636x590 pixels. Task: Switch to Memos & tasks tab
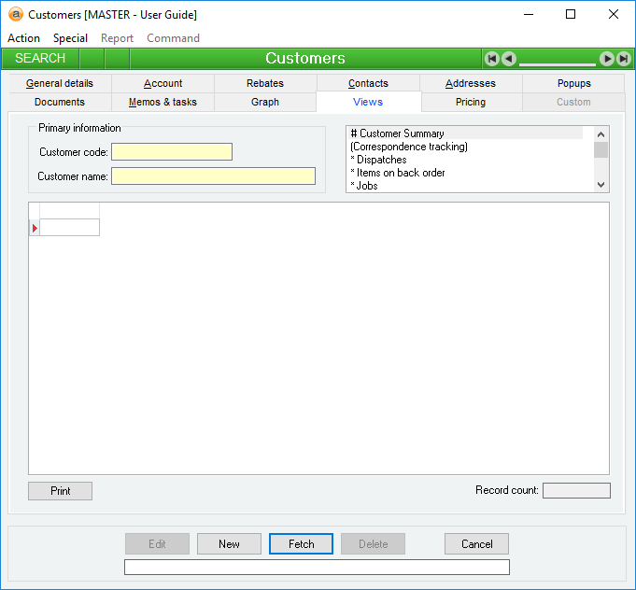coord(163,102)
